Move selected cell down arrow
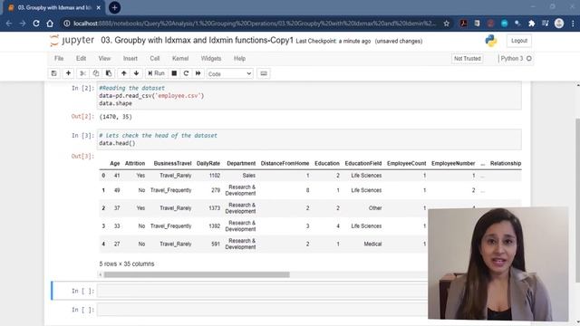 coord(137,73)
